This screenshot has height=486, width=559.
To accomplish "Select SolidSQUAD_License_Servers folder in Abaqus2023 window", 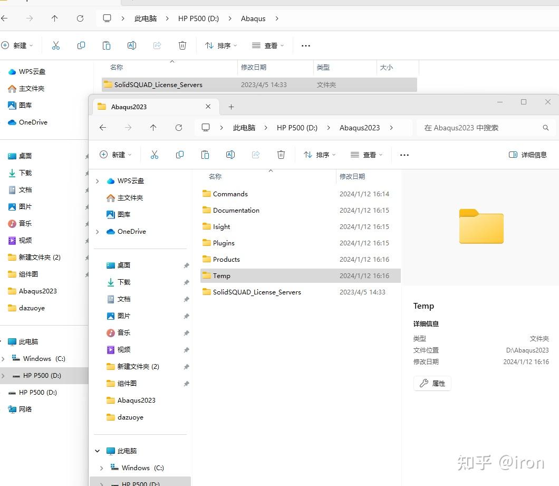I will pos(300,292).
